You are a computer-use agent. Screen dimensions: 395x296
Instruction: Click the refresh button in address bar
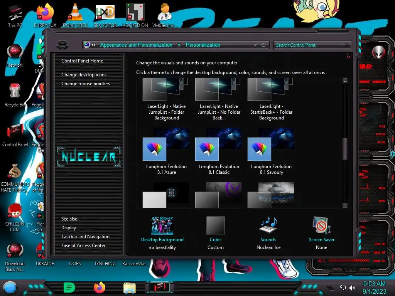click(263, 45)
